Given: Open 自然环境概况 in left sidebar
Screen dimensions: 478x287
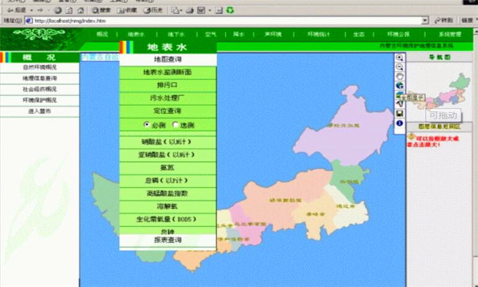Looking at the screenshot, I should (40, 68).
